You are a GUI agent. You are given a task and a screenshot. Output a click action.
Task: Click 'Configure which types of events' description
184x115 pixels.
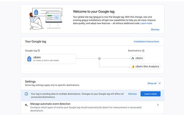[86, 109]
